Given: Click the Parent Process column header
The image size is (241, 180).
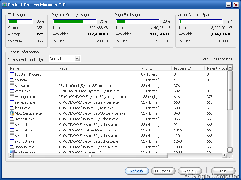Looking at the screenshot, I should point(216,68).
